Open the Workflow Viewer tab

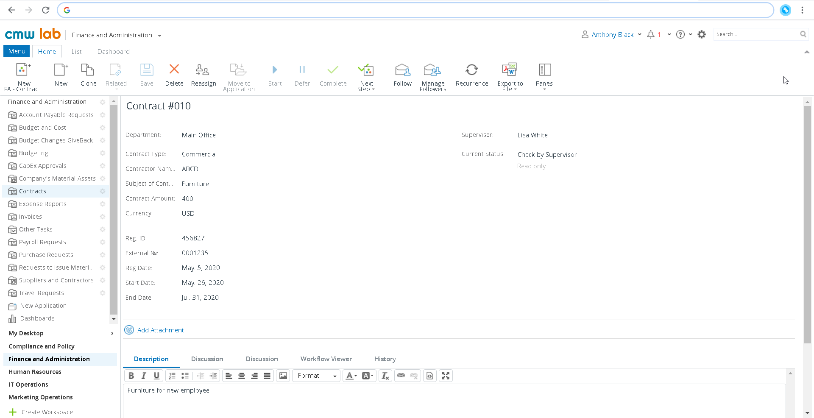click(326, 359)
